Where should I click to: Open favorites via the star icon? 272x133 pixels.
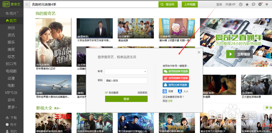[247, 5]
